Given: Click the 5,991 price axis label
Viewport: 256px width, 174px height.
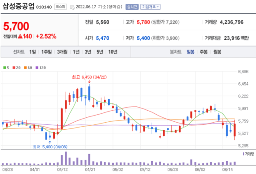Looking at the screenshot, I should coord(243,108).
